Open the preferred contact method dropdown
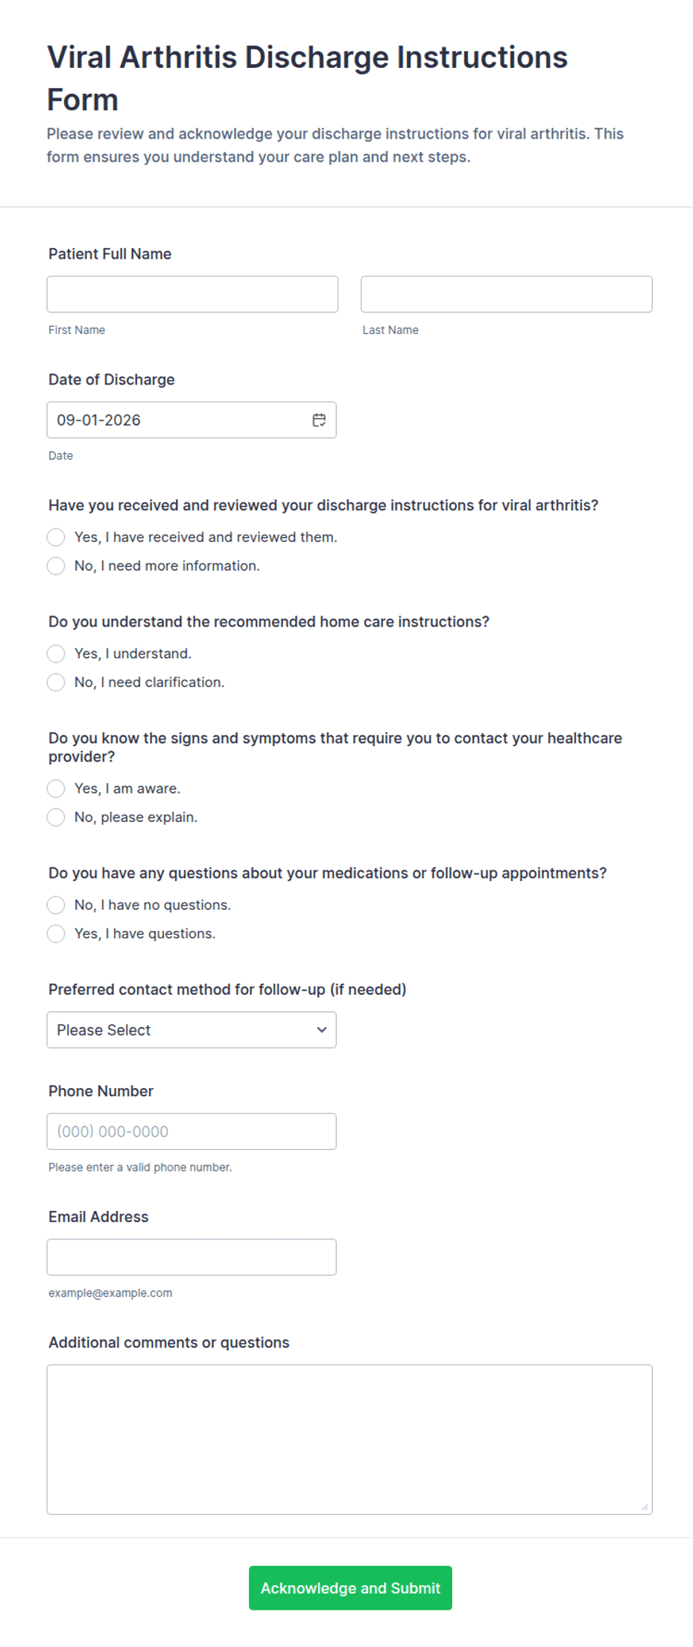Viewport: 693px width, 1647px height. 192,1030
